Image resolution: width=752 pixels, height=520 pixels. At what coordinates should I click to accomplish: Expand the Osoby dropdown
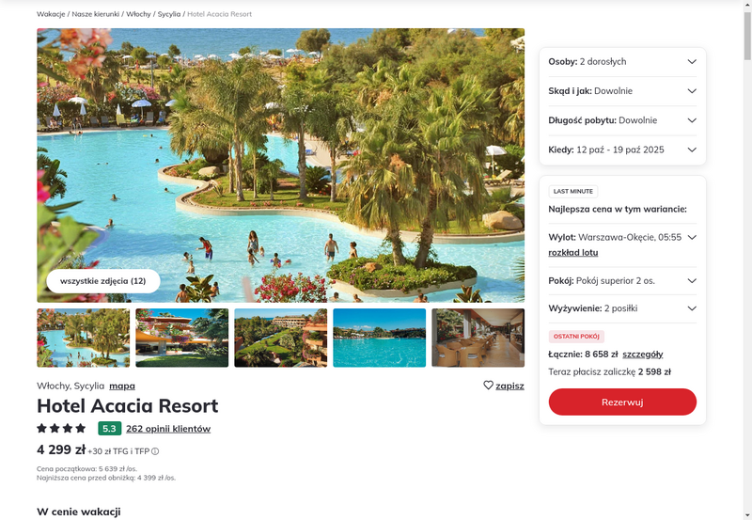coord(622,61)
